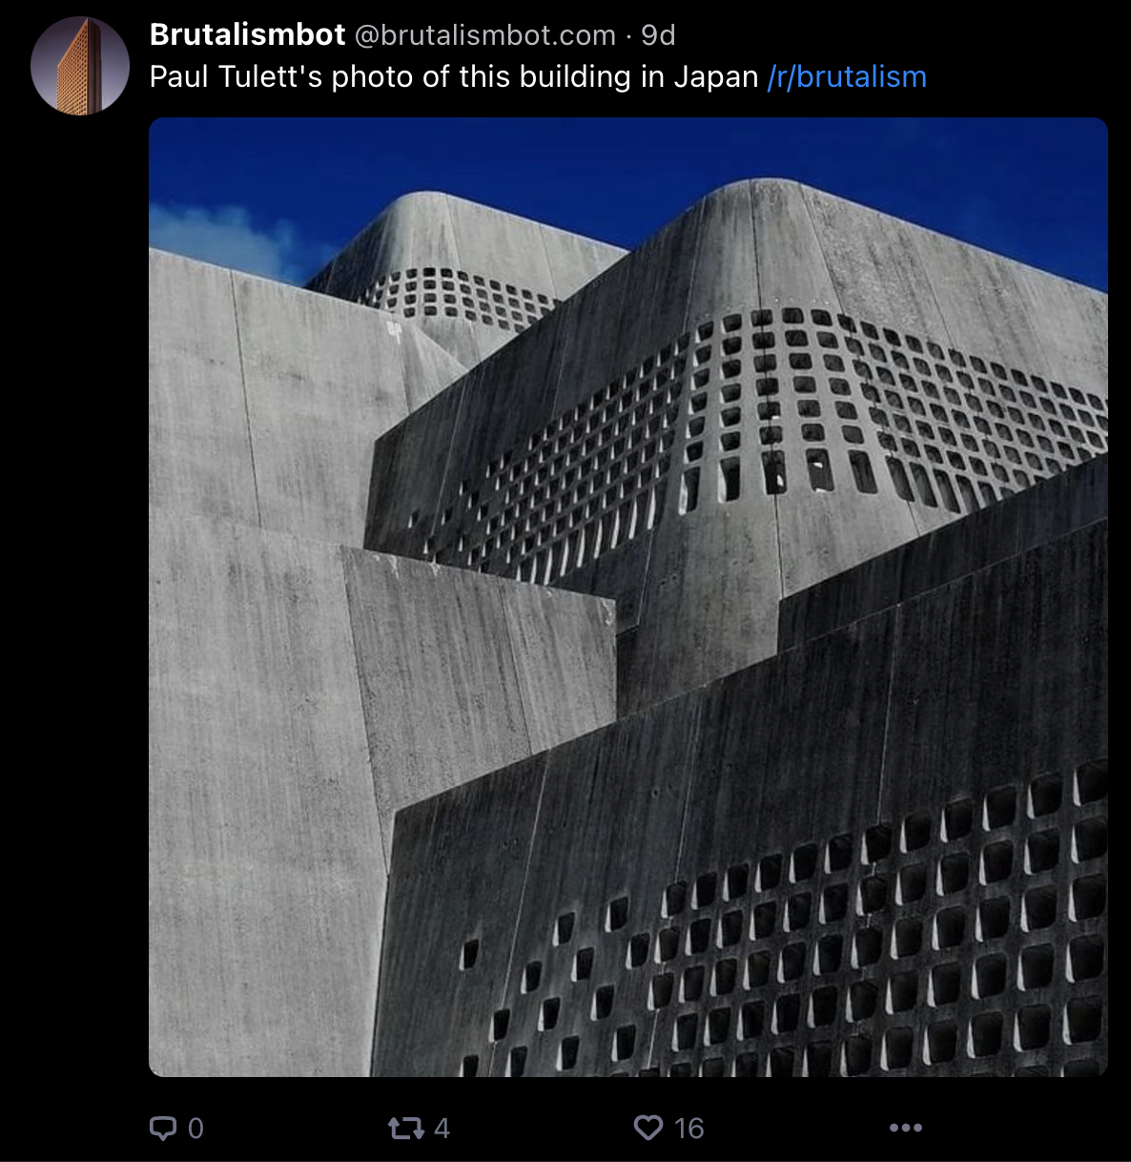Click the word Japan in post text

[716, 77]
